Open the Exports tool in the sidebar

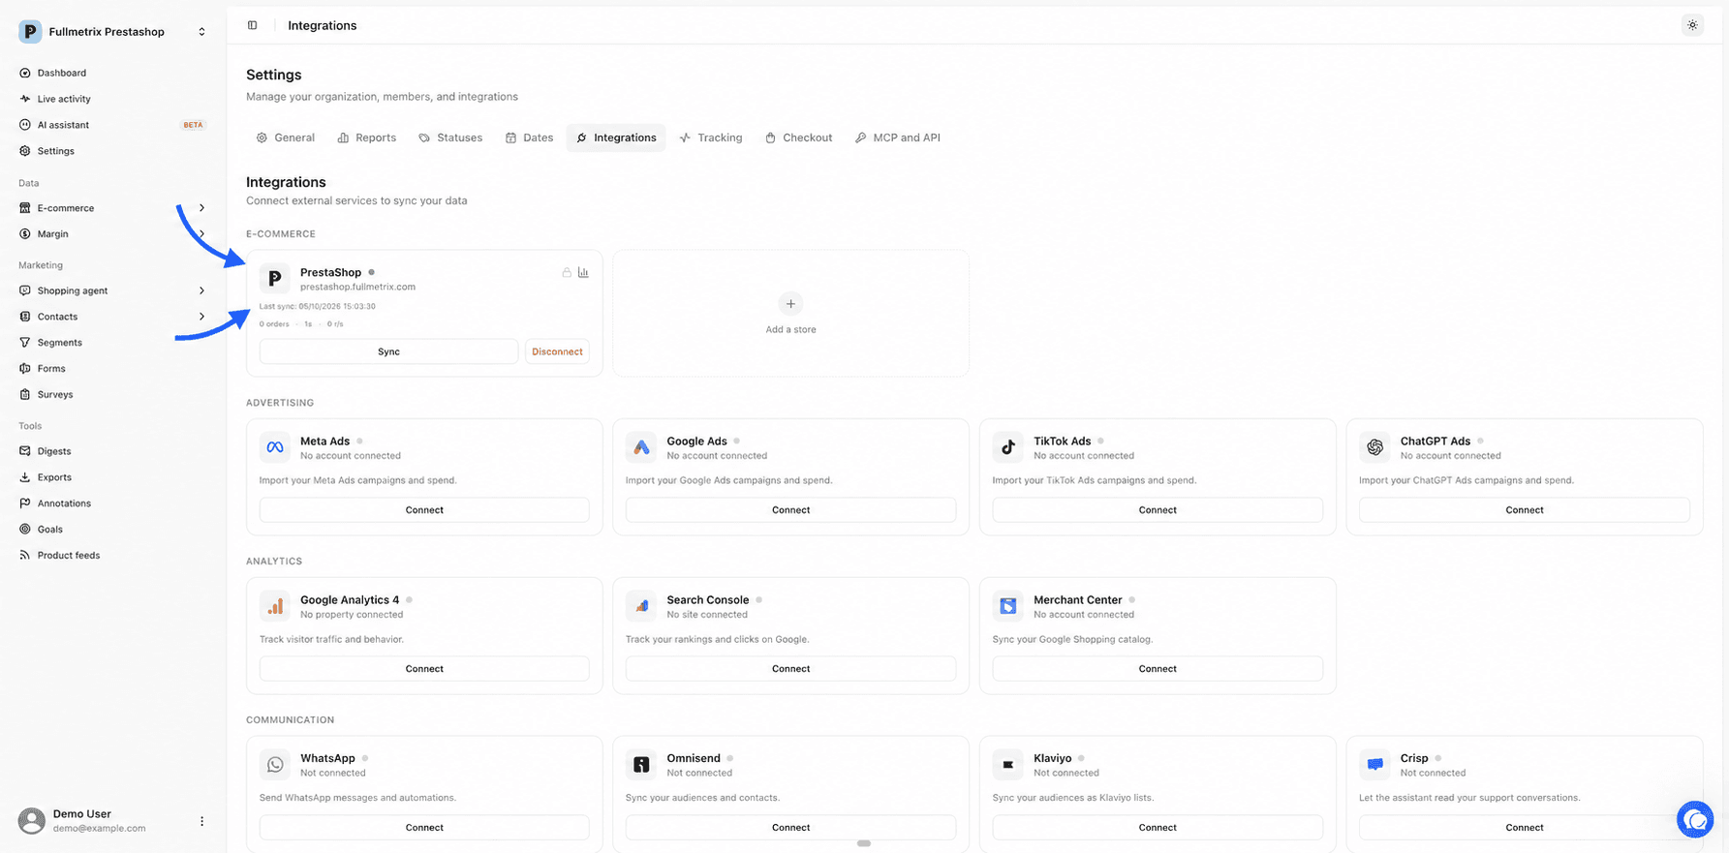(x=112, y=477)
